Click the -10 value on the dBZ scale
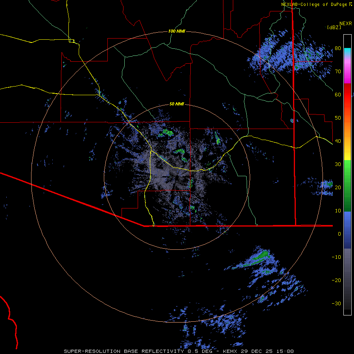Image resolution: width=354 pixels, height=354 pixels. click(x=336, y=257)
